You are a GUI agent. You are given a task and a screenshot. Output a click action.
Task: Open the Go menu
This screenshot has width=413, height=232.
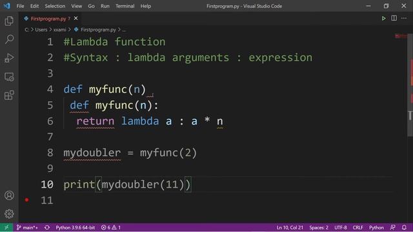point(91,6)
